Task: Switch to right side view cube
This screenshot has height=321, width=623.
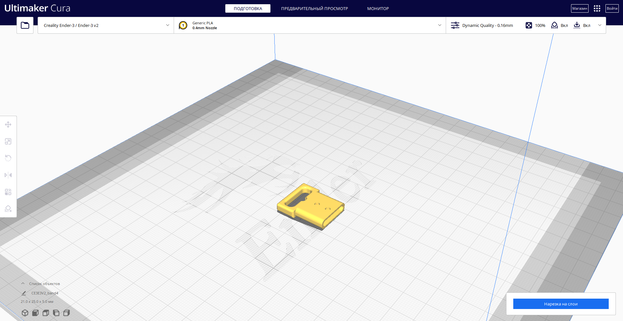Action: click(67, 313)
